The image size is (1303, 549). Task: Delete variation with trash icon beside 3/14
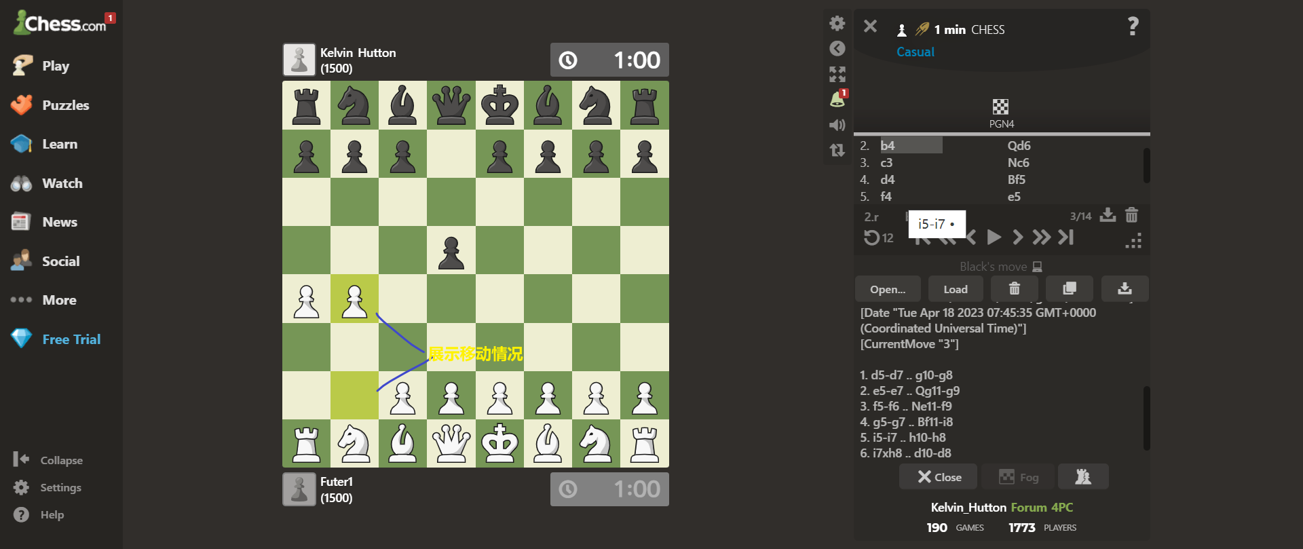tap(1131, 215)
